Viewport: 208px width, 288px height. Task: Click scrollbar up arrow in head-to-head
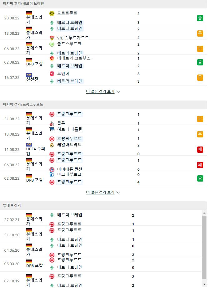[x=204, y=213]
